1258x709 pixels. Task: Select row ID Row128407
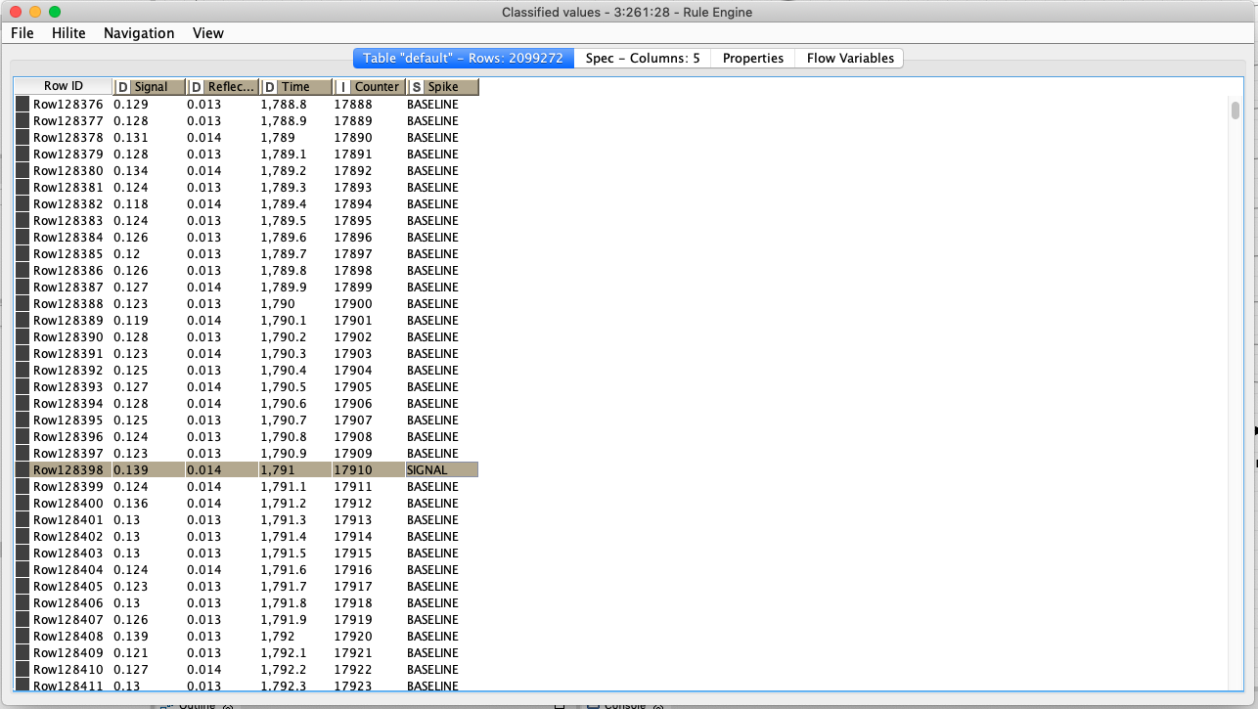pos(67,619)
